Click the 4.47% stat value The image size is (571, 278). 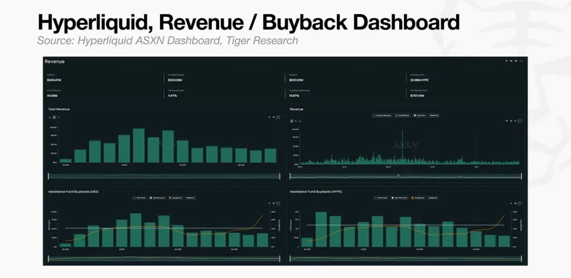[173, 95]
